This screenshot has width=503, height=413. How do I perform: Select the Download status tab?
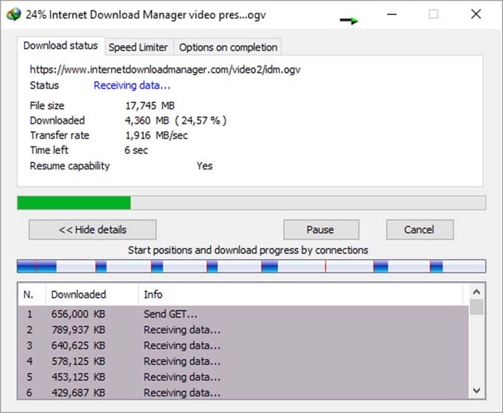(x=61, y=45)
